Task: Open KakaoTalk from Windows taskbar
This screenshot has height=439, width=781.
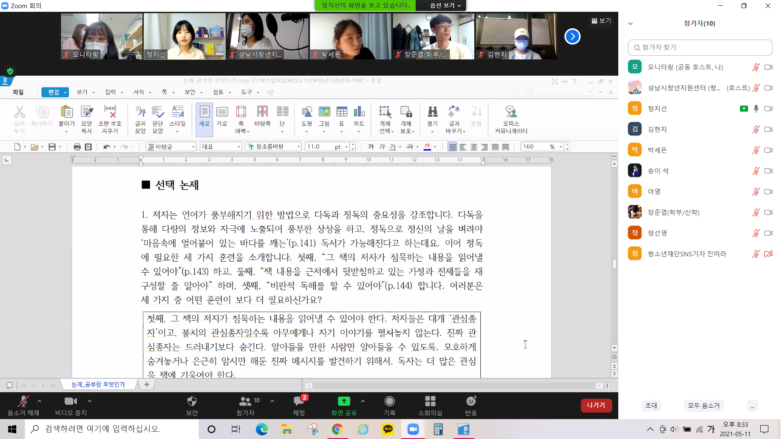Action: pos(388,429)
